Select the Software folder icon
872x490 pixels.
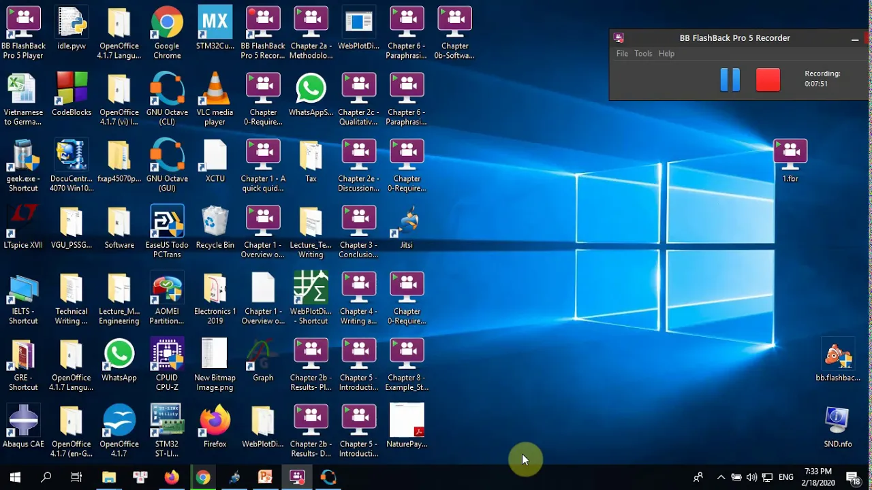(119, 227)
